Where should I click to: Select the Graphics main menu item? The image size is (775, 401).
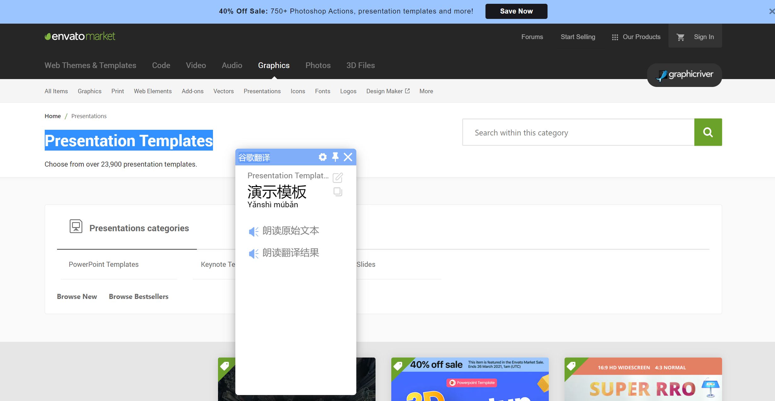click(x=274, y=65)
